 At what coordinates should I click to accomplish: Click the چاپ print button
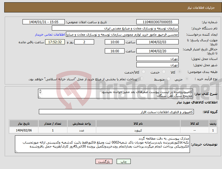[x=123, y=161]
